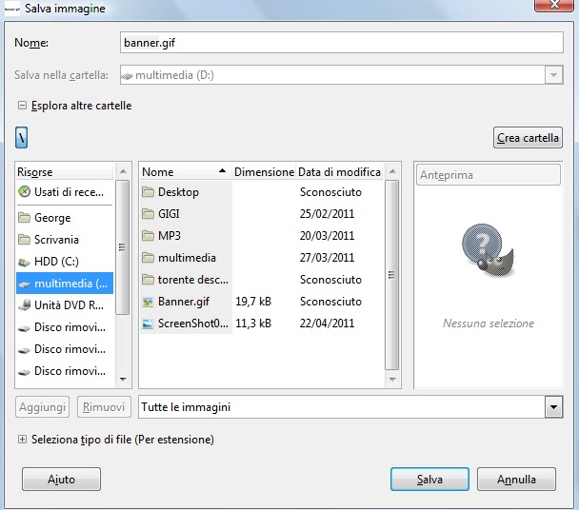Click date 22/04/2011 cell
Image resolution: width=579 pixels, height=510 pixels.
click(x=327, y=324)
